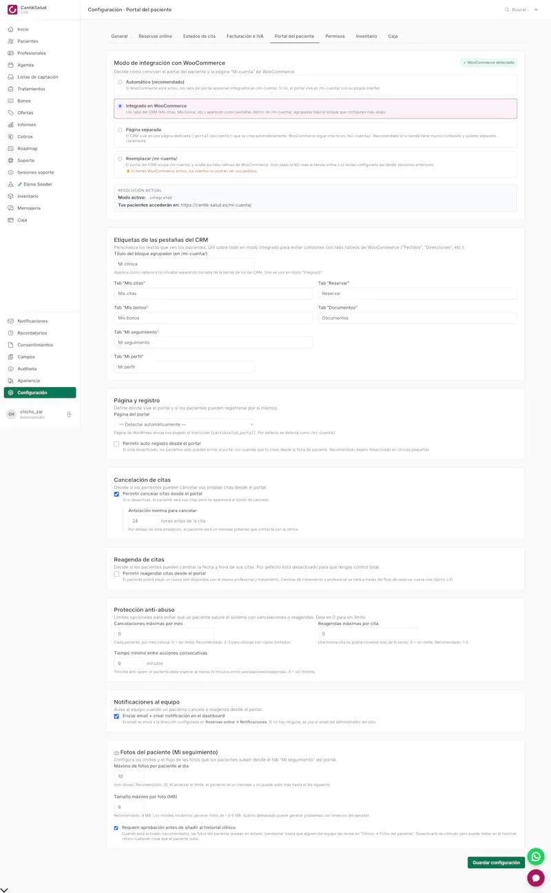Click the Tab "Reservar" input field
The image size is (551, 893).
tap(417, 294)
